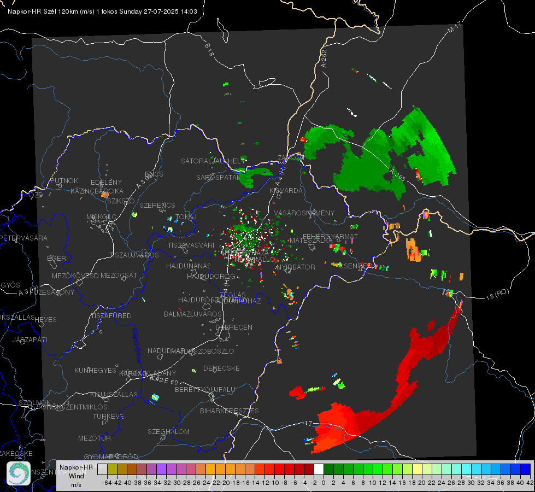The height and width of the screenshot is (492, 535).
Task: Click the white swatch between -2 and 0
Action: (x=319, y=469)
